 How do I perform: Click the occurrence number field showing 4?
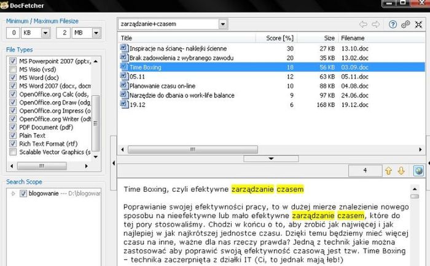[x=365, y=171]
